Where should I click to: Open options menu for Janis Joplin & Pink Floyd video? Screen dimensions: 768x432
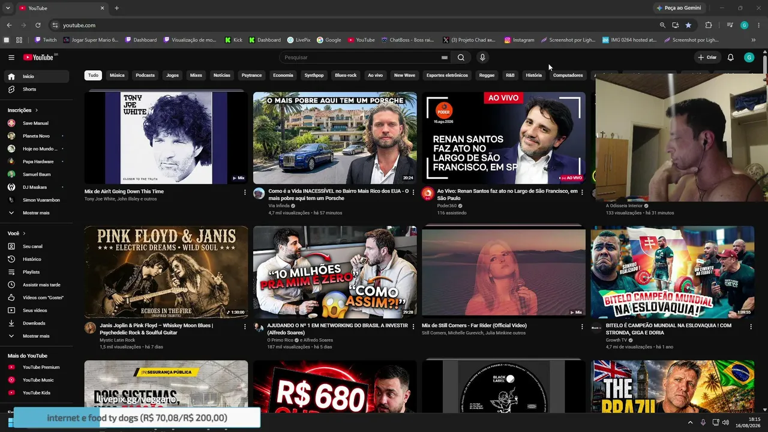[245, 327]
